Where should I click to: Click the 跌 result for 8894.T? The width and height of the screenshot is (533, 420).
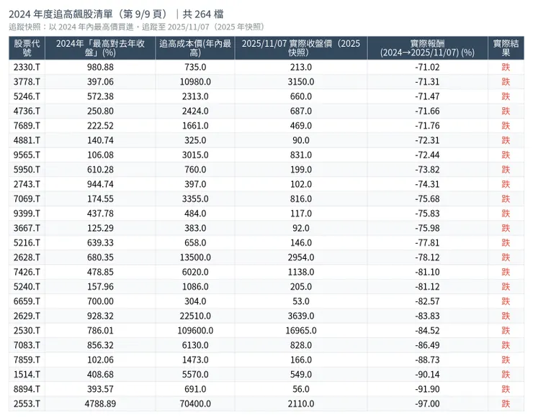point(506,389)
